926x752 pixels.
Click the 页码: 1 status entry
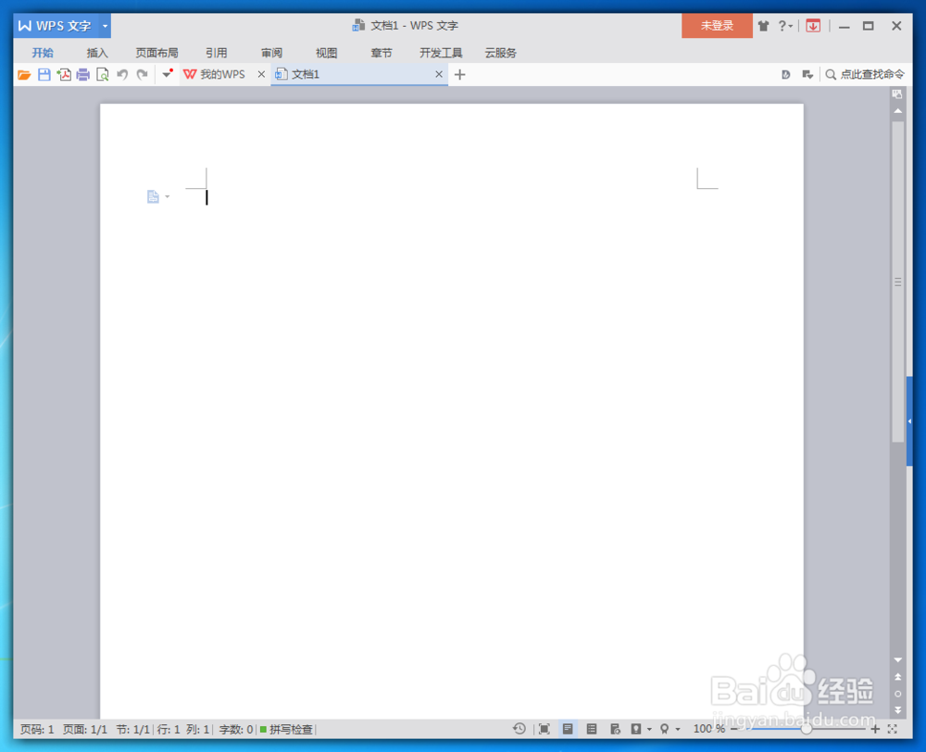(x=37, y=730)
